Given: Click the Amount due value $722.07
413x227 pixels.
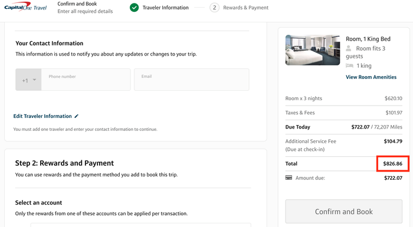Looking at the screenshot, I should coord(393,178).
